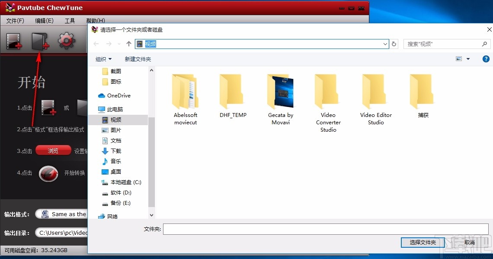Close the folder selection dialog
The height and width of the screenshot is (259, 493).
489,29
